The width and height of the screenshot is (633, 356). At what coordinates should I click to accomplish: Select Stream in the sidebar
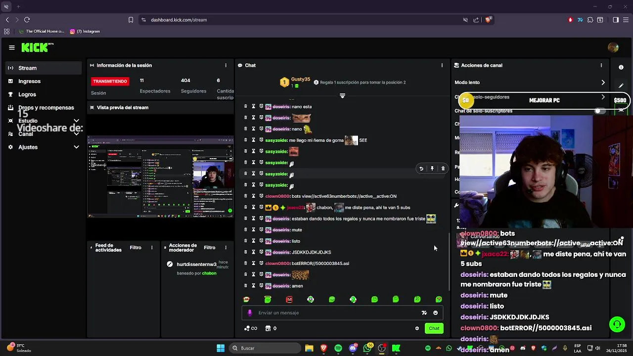tap(44, 68)
